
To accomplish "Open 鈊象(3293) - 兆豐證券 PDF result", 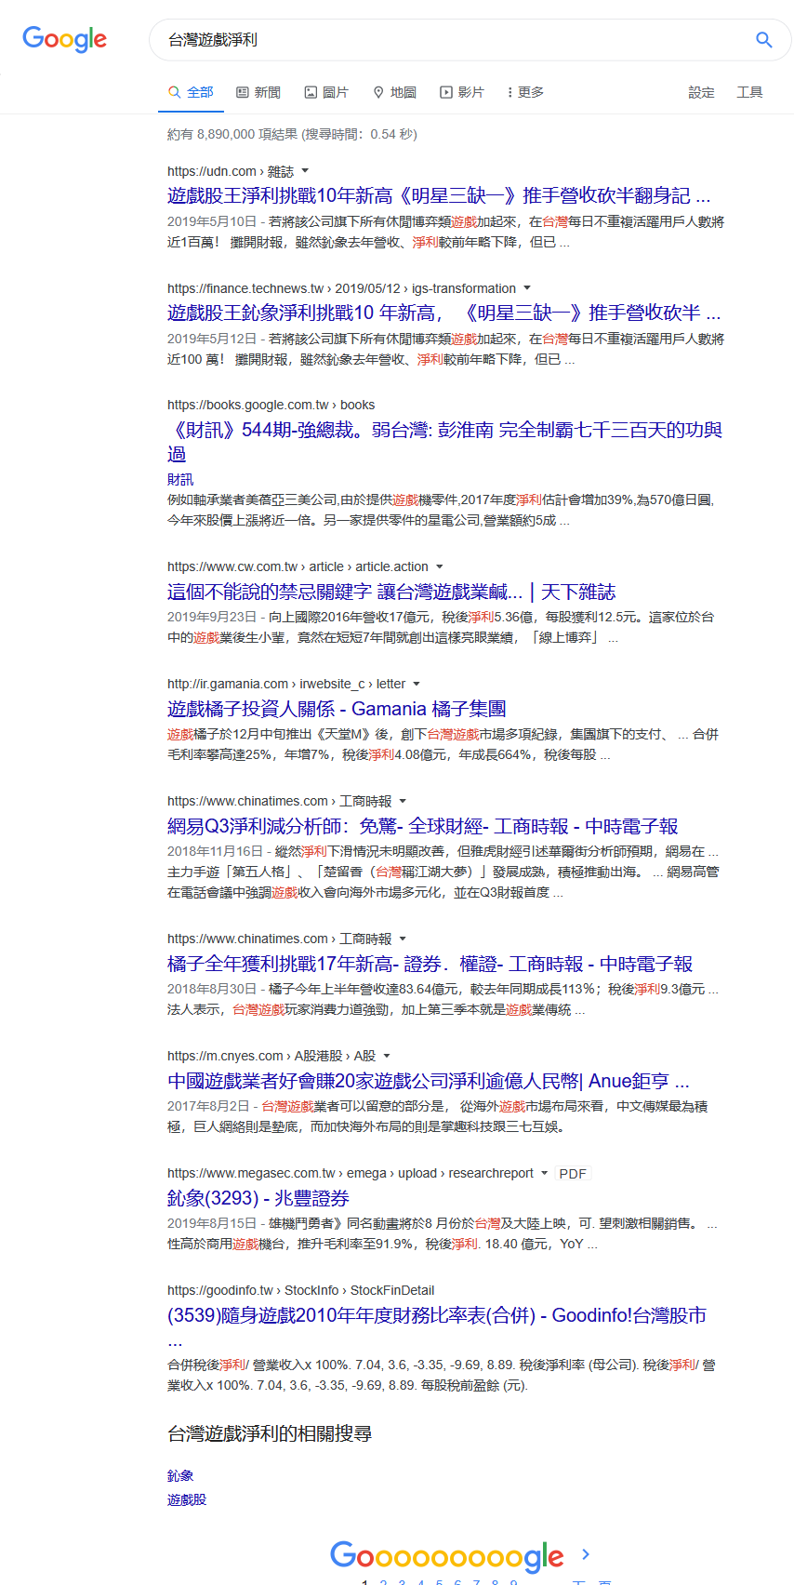I will click(258, 1198).
